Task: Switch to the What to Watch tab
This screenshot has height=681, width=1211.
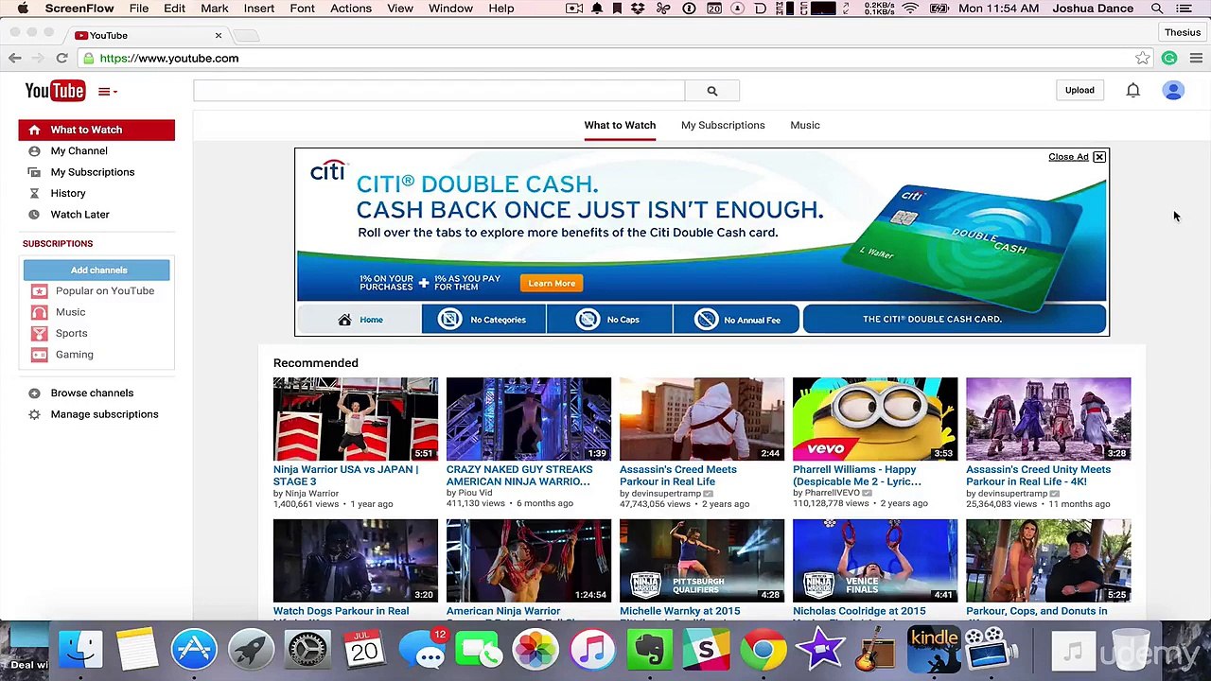Action: pyautogui.click(x=620, y=125)
